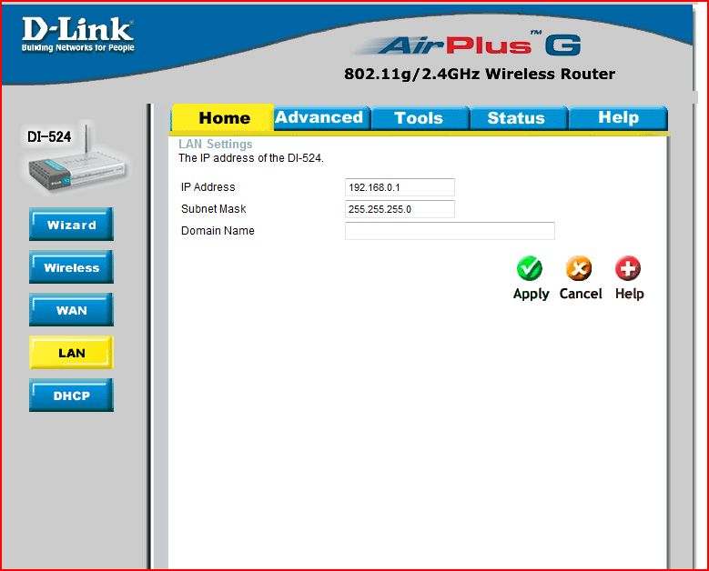
Task: Click the 'Subnet Mask' label
Action: pyautogui.click(x=213, y=209)
